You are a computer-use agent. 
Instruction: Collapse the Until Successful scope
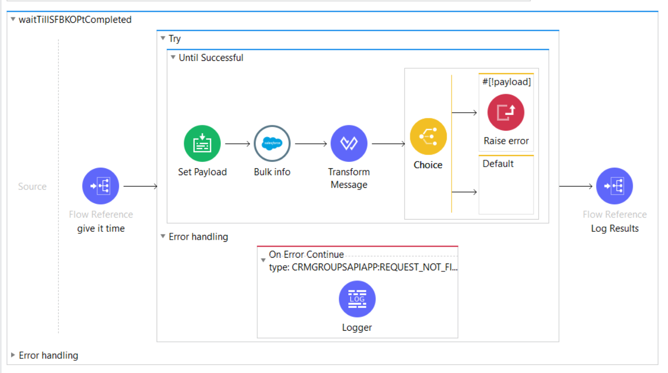tap(173, 58)
